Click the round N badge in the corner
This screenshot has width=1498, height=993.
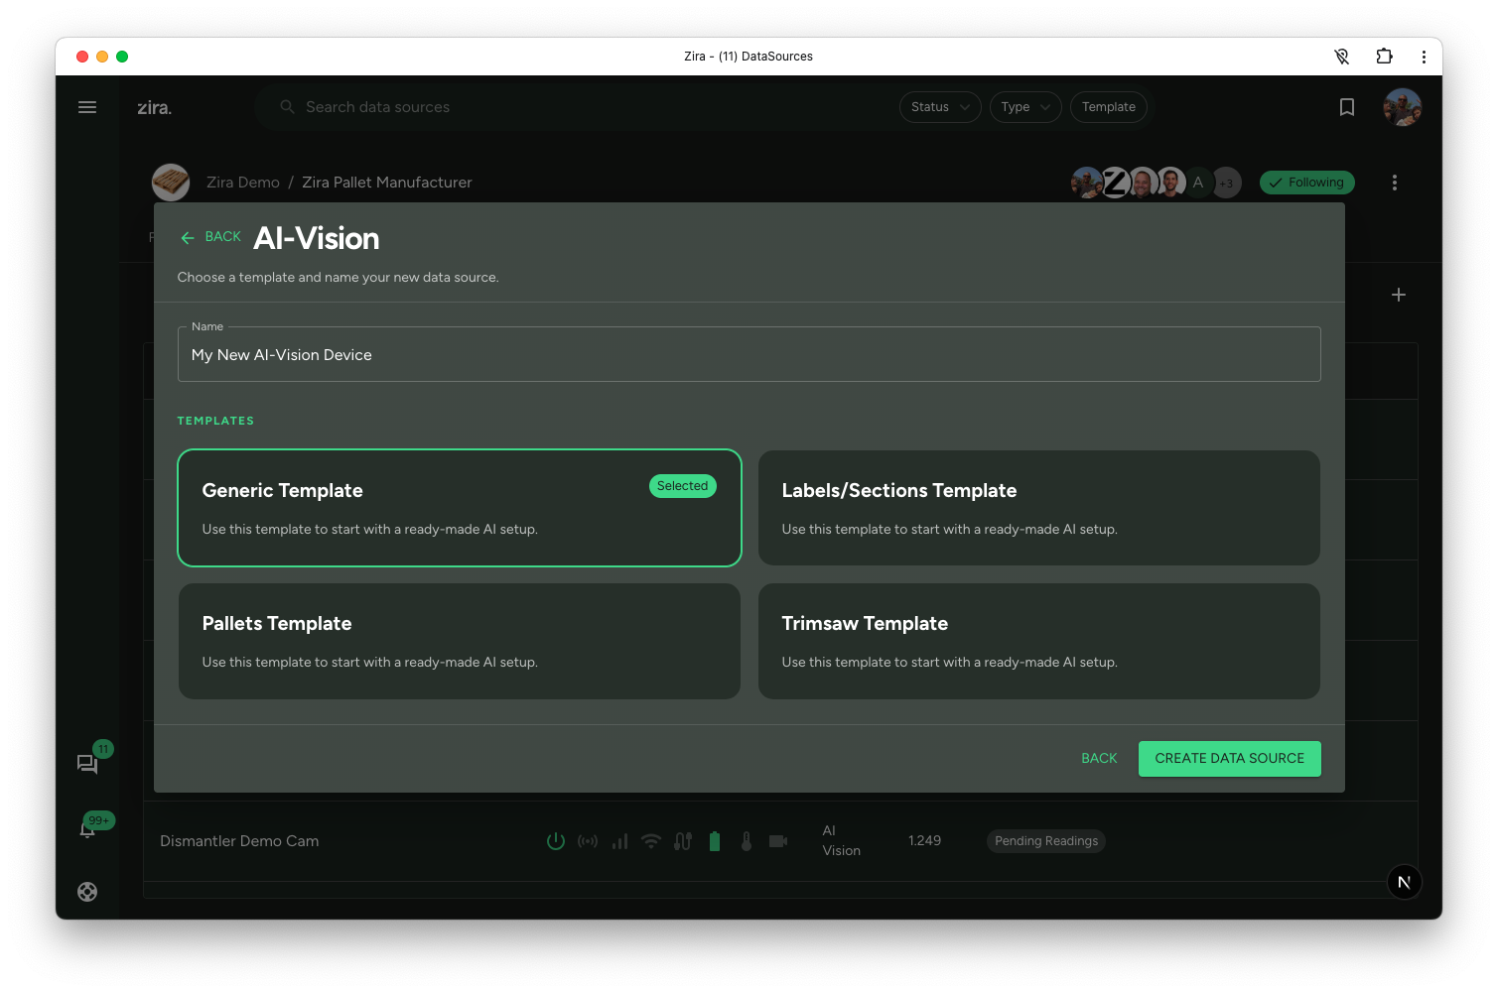click(x=1405, y=882)
